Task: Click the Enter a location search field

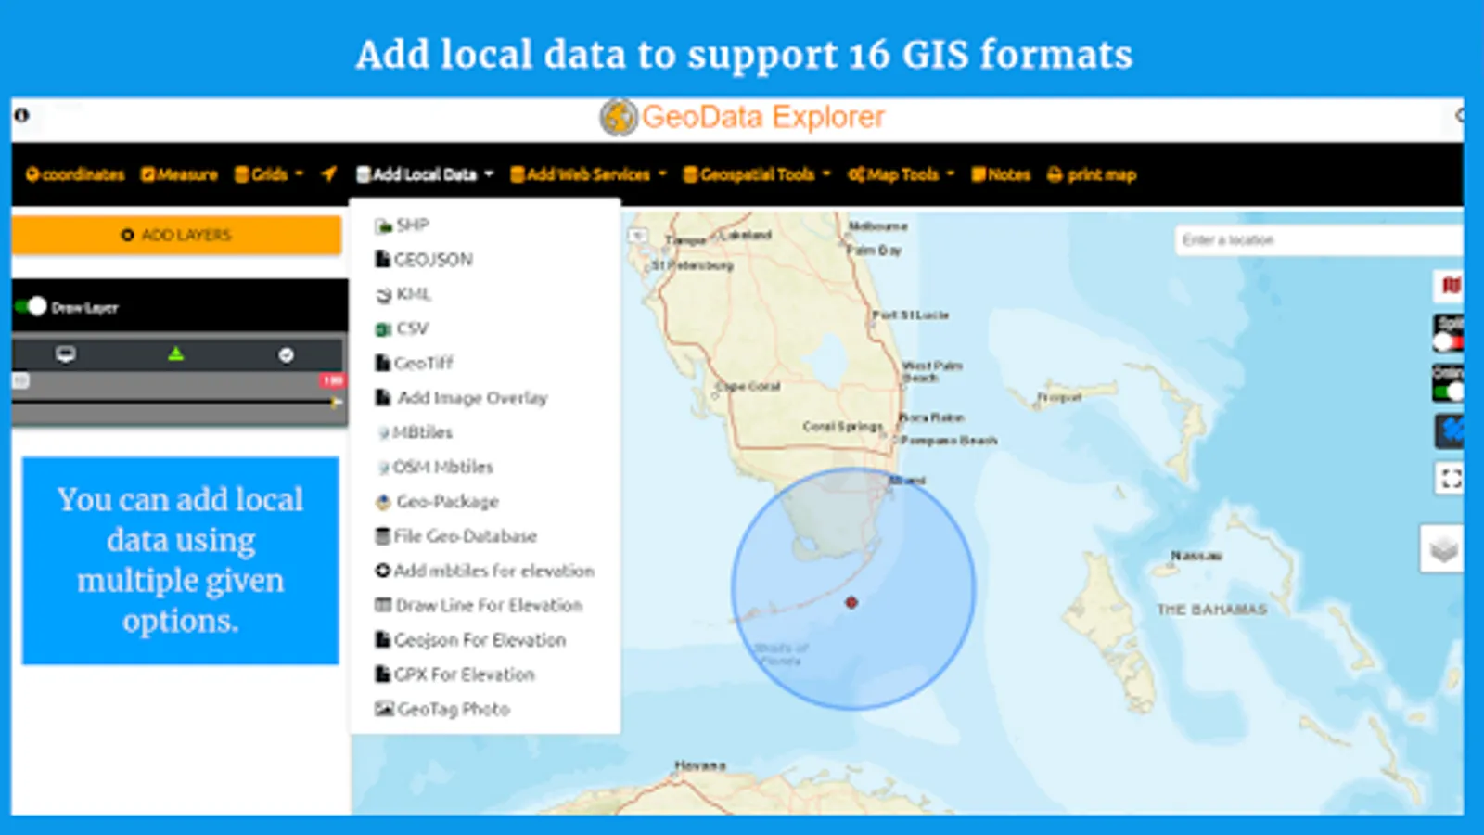Action: pyautogui.click(x=1319, y=239)
